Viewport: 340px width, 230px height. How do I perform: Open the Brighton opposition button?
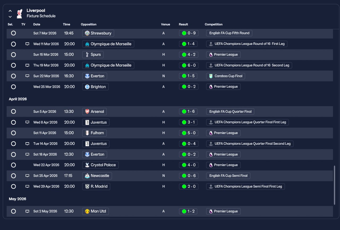coord(95,87)
